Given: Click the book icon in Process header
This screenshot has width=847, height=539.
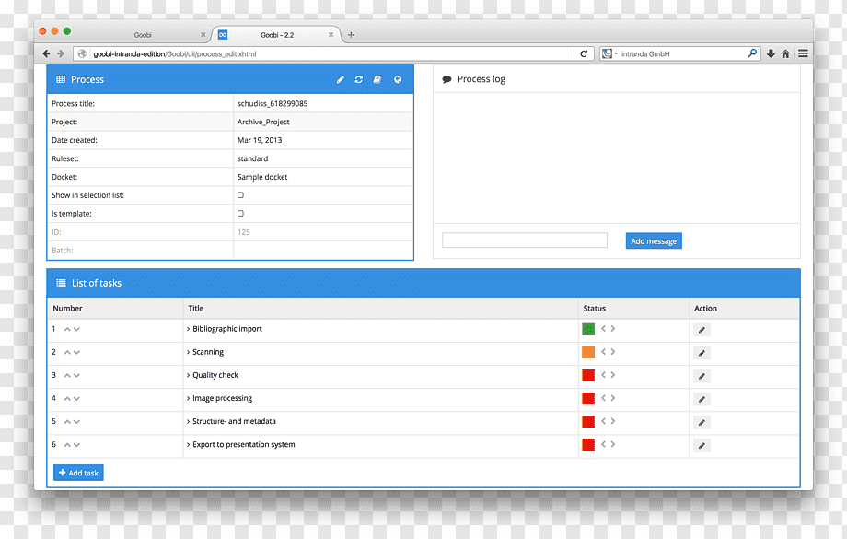Looking at the screenshot, I should click(377, 79).
